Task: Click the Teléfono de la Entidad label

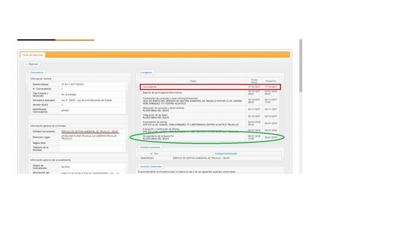Action: (41, 149)
